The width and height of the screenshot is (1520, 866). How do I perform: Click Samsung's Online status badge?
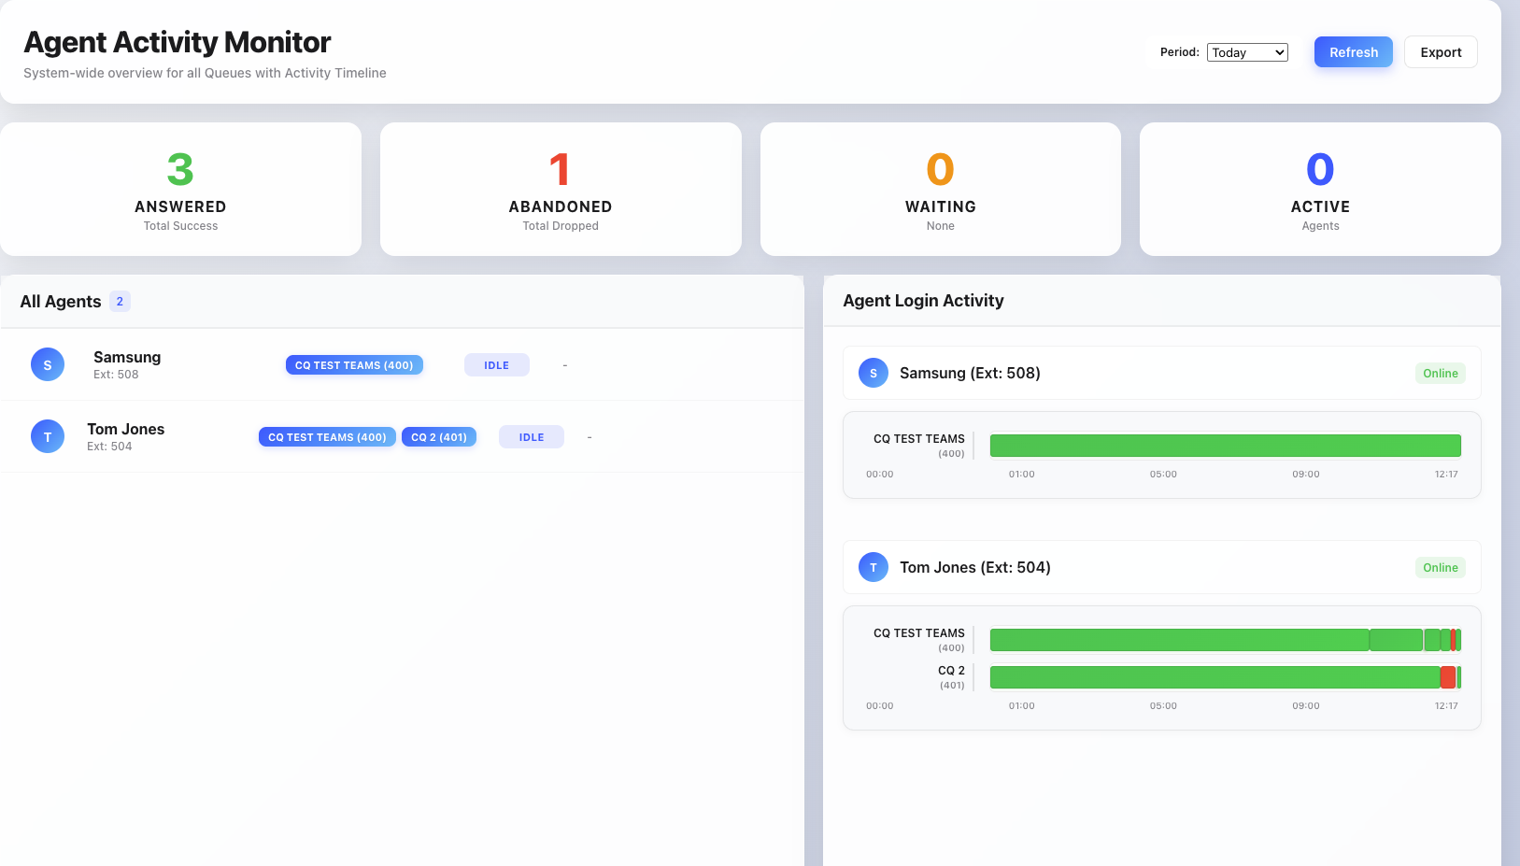coord(1440,374)
